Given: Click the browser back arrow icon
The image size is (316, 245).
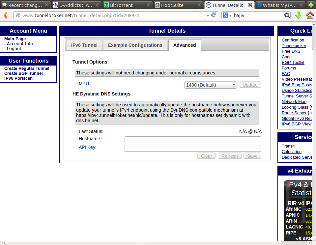Looking at the screenshot, I should 6,15.
